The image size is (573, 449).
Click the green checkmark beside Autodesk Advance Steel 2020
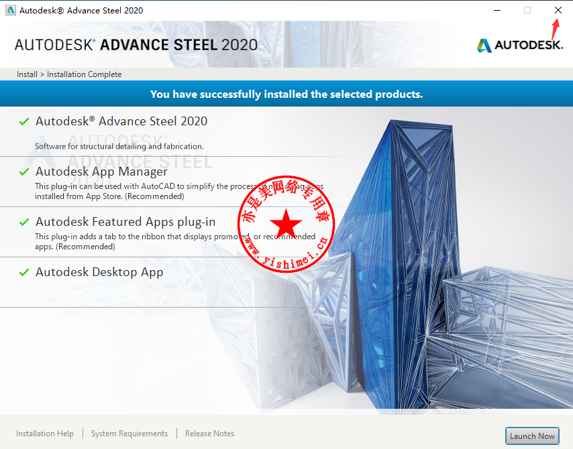[24, 121]
